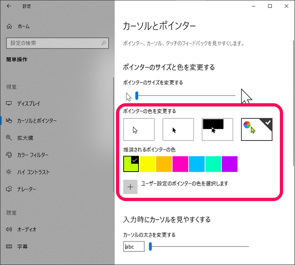Screen dimensions: 295x265
Task: Click the color palette icon
Action: click(x=9, y=155)
